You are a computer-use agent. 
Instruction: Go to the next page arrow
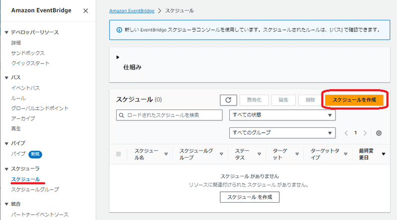coord(365,133)
